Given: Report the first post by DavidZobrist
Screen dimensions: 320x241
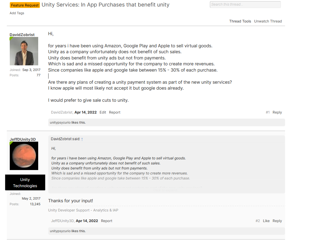Looking at the screenshot, I should click(x=115, y=112).
